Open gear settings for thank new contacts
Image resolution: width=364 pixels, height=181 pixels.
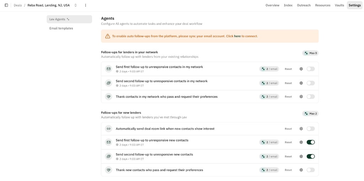301,170
